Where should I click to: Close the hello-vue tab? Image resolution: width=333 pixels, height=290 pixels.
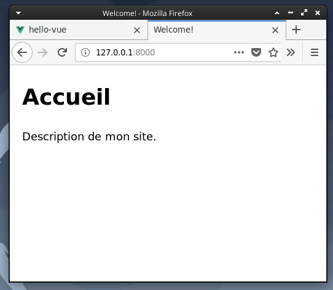tap(137, 30)
